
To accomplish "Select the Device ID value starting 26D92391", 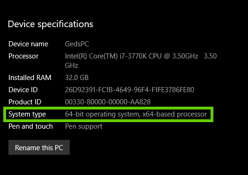I will (x=129, y=90).
